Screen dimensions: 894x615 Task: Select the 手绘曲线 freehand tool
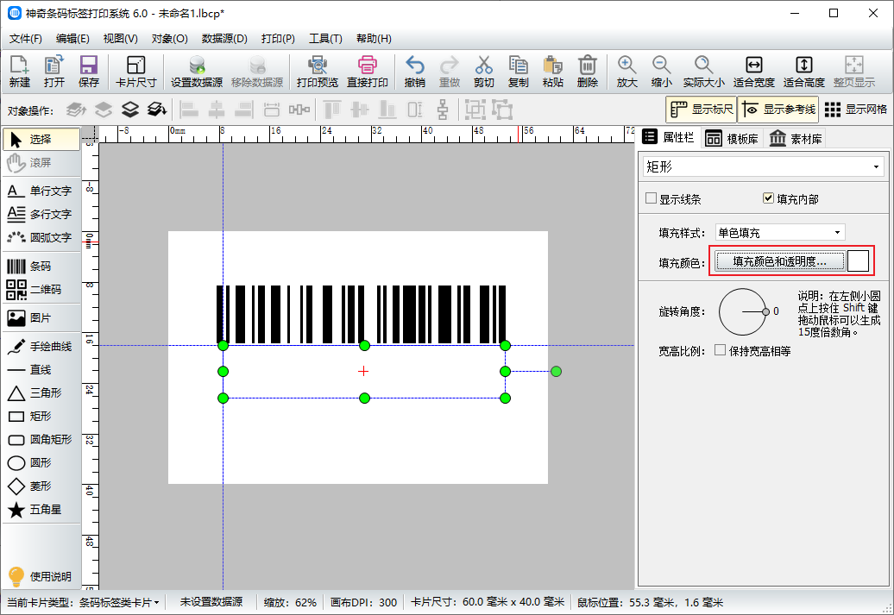(41, 347)
